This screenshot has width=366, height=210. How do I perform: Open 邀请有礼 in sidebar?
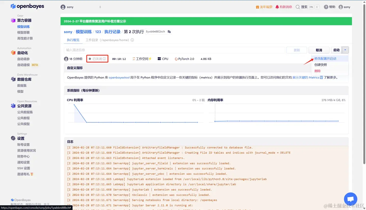point(25,174)
